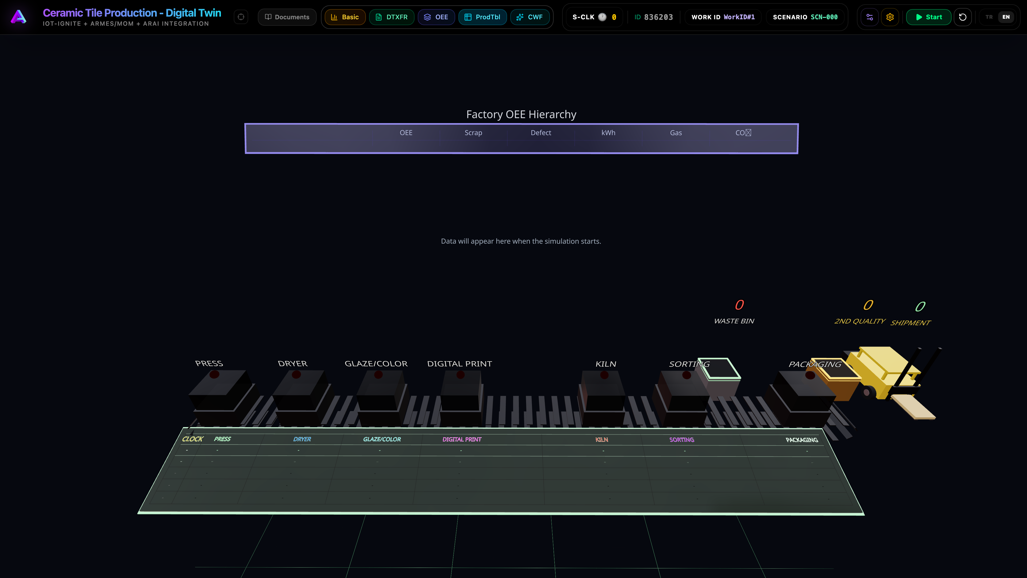The height and width of the screenshot is (578, 1027).
Task: Click the Defect column header
Action: [x=541, y=133]
